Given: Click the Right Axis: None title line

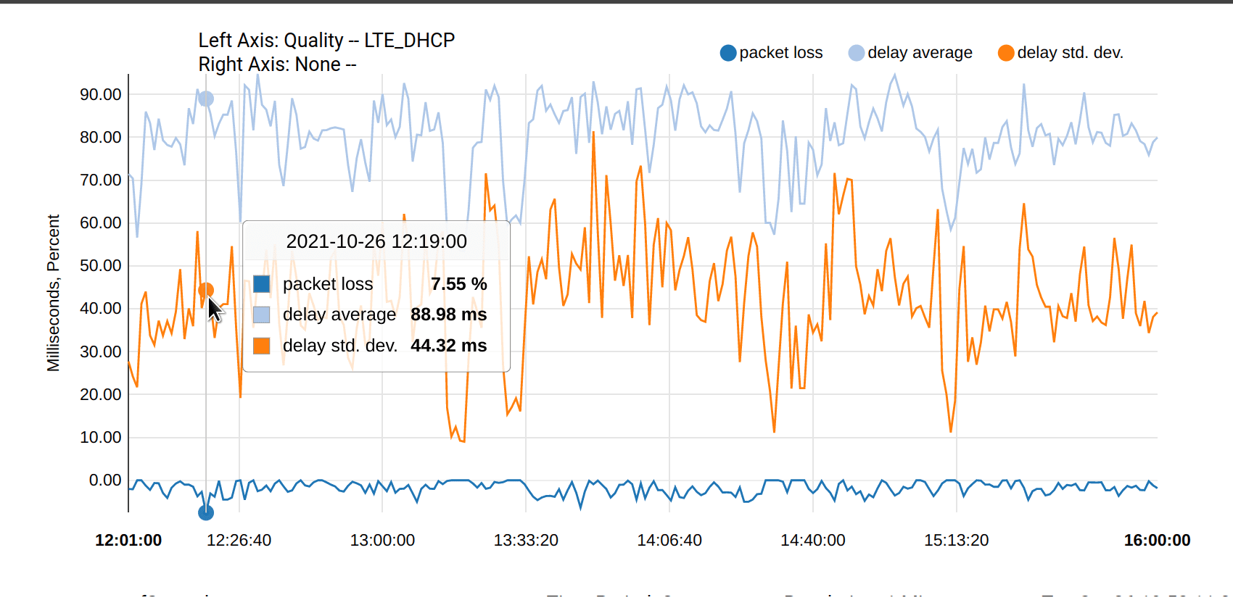Looking at the screenshot, I should [x=277, y=64].
